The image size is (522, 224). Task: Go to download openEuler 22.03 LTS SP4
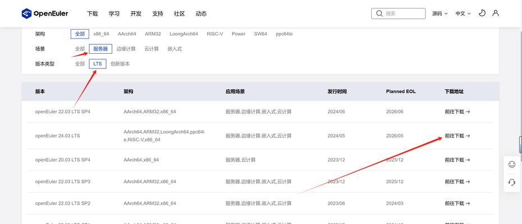tap(458, 111)
